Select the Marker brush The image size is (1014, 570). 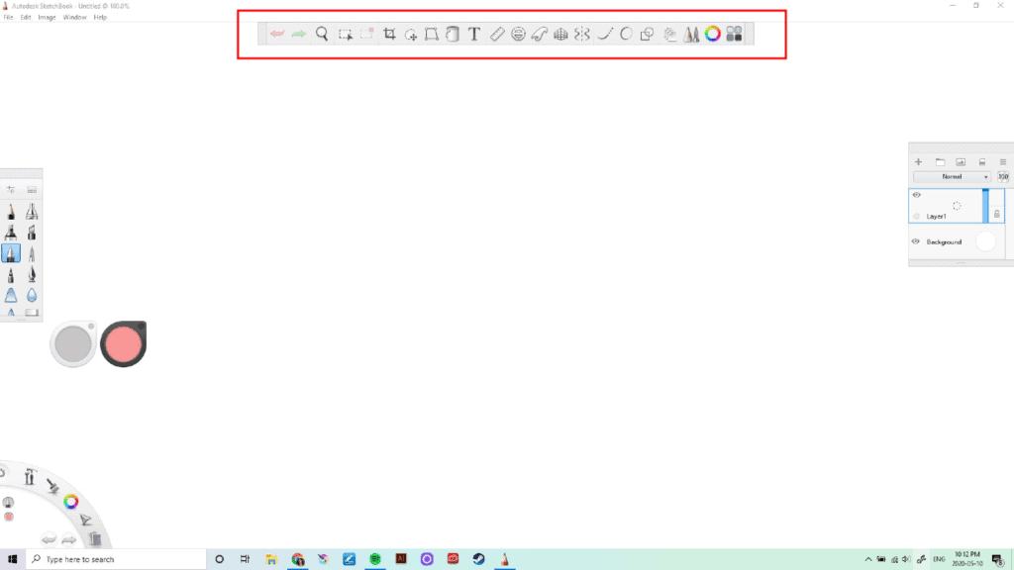11,232
